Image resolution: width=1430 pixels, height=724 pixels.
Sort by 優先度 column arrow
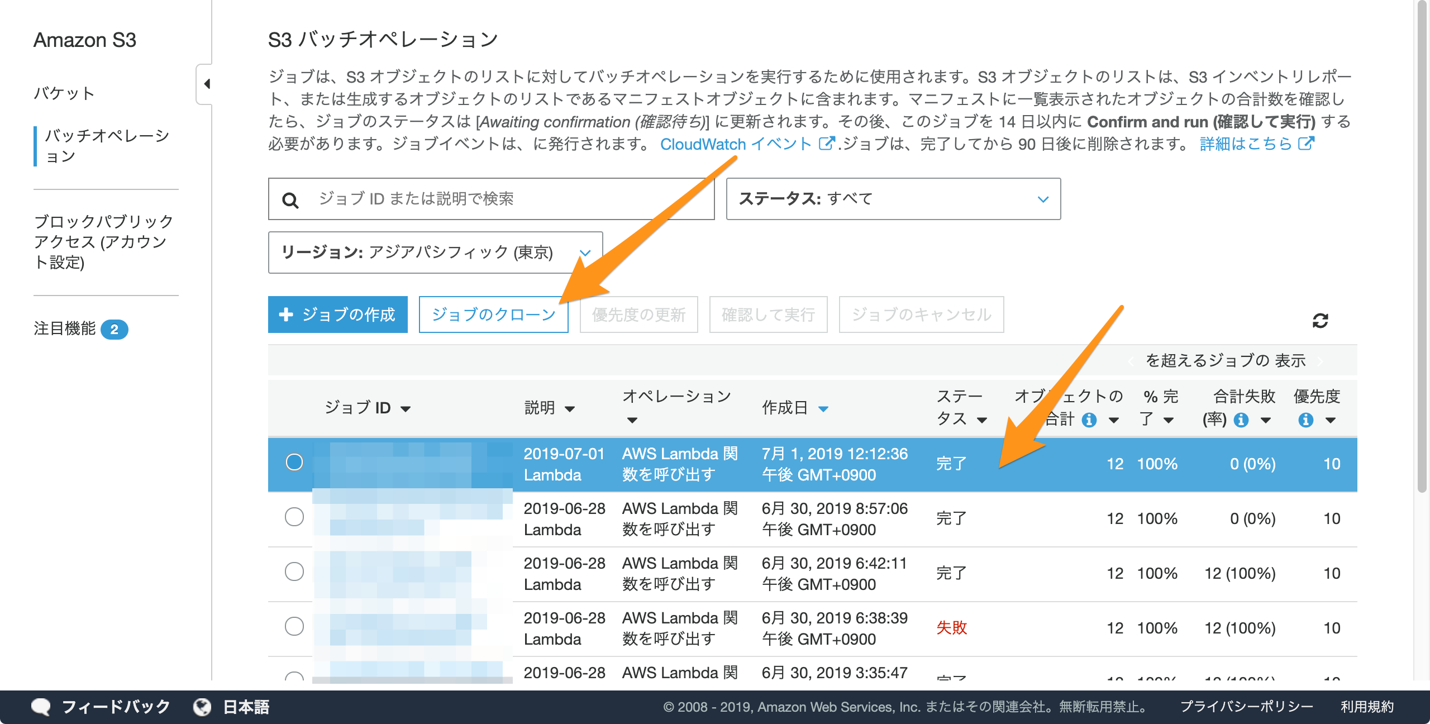point(1331,420)
